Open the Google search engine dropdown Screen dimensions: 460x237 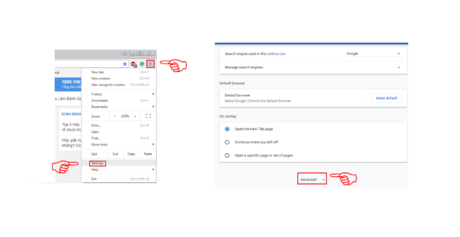[373, 54]
